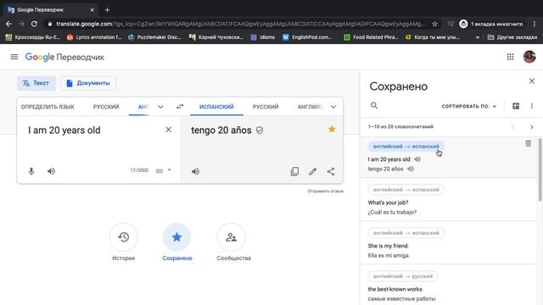Screen dimensions: 543x305
Task: Select the saved phrase 'What's your job?'
Action: pos(388,202)
